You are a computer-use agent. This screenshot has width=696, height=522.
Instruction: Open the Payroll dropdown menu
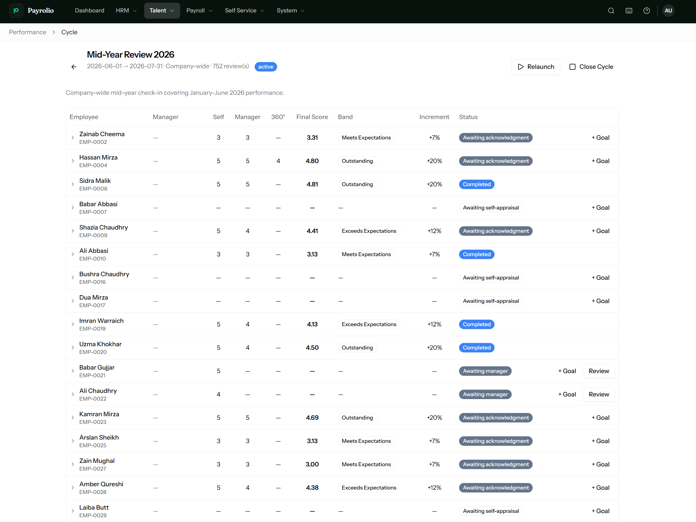[199, 11]
